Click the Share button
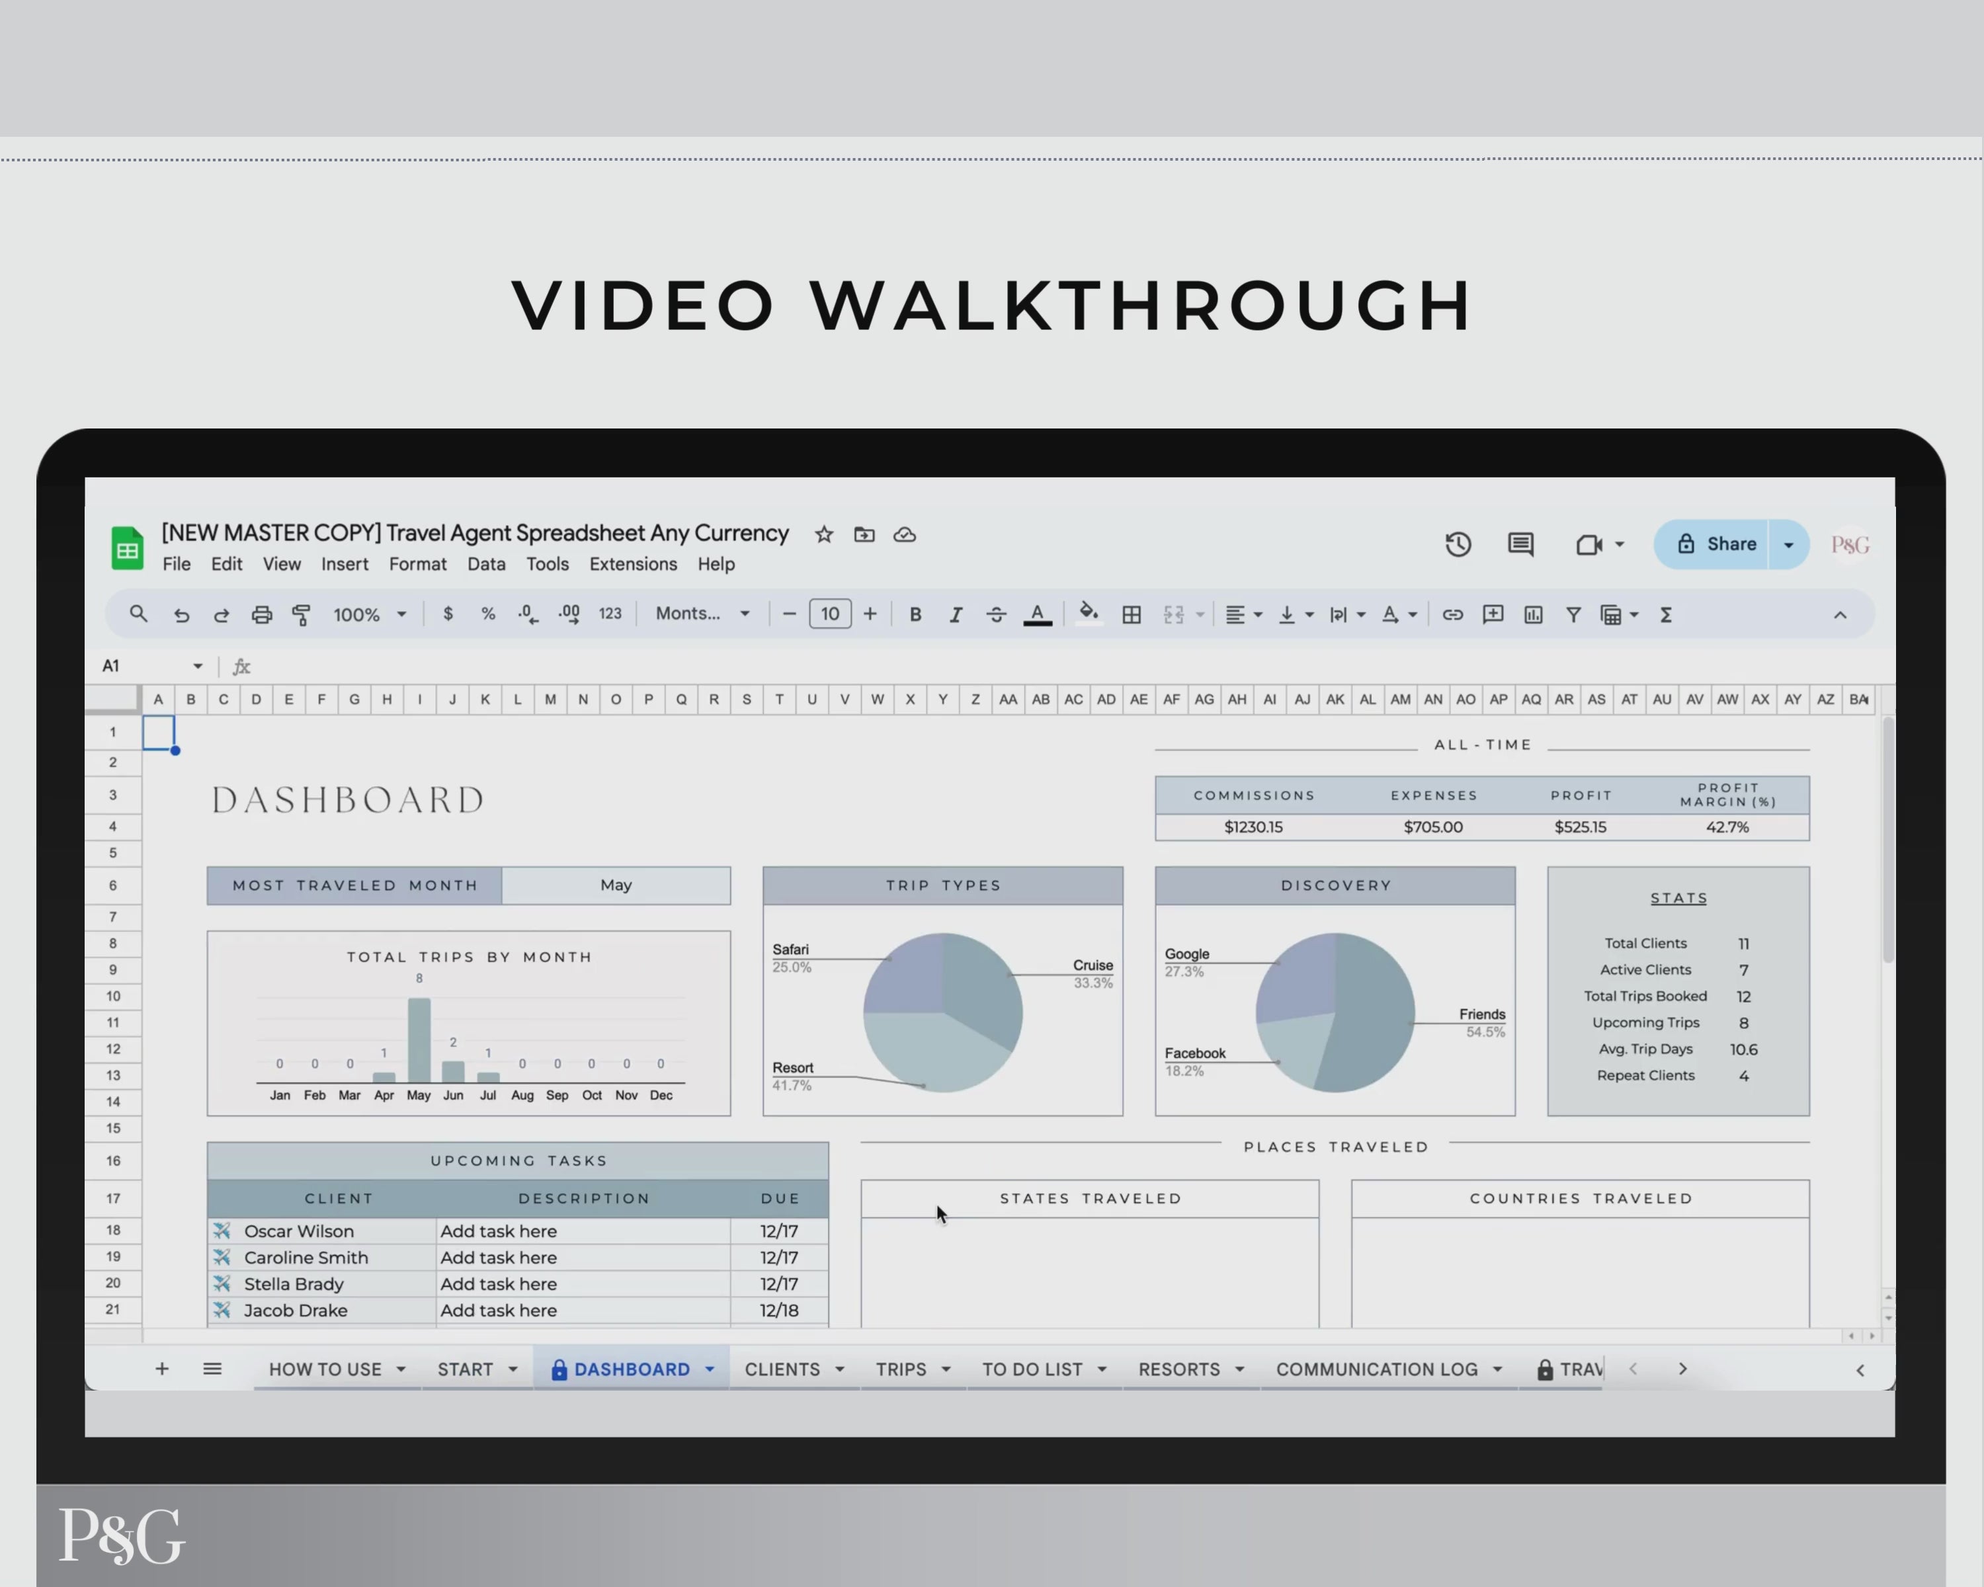1984x1587 pixels. coord(1723,542)
